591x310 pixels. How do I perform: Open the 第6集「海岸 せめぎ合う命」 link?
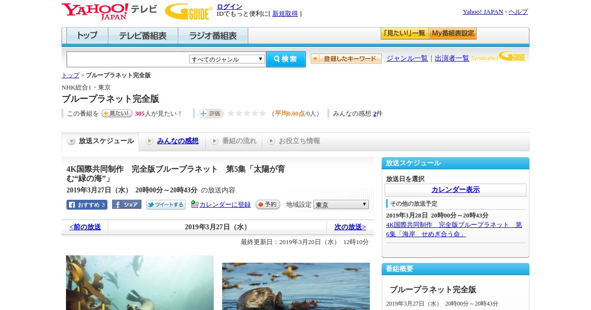click(454, 229)
